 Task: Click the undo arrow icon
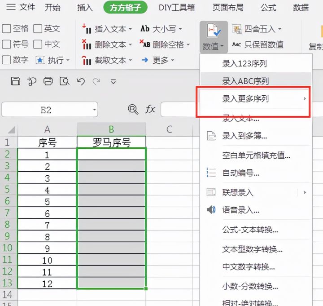(x=81, y=81)
